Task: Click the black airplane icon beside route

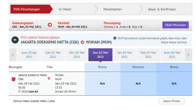Action: [15, 40]
